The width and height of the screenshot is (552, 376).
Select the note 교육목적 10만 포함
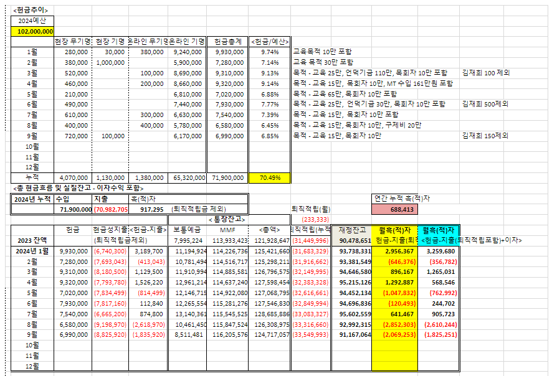[322, 52]
